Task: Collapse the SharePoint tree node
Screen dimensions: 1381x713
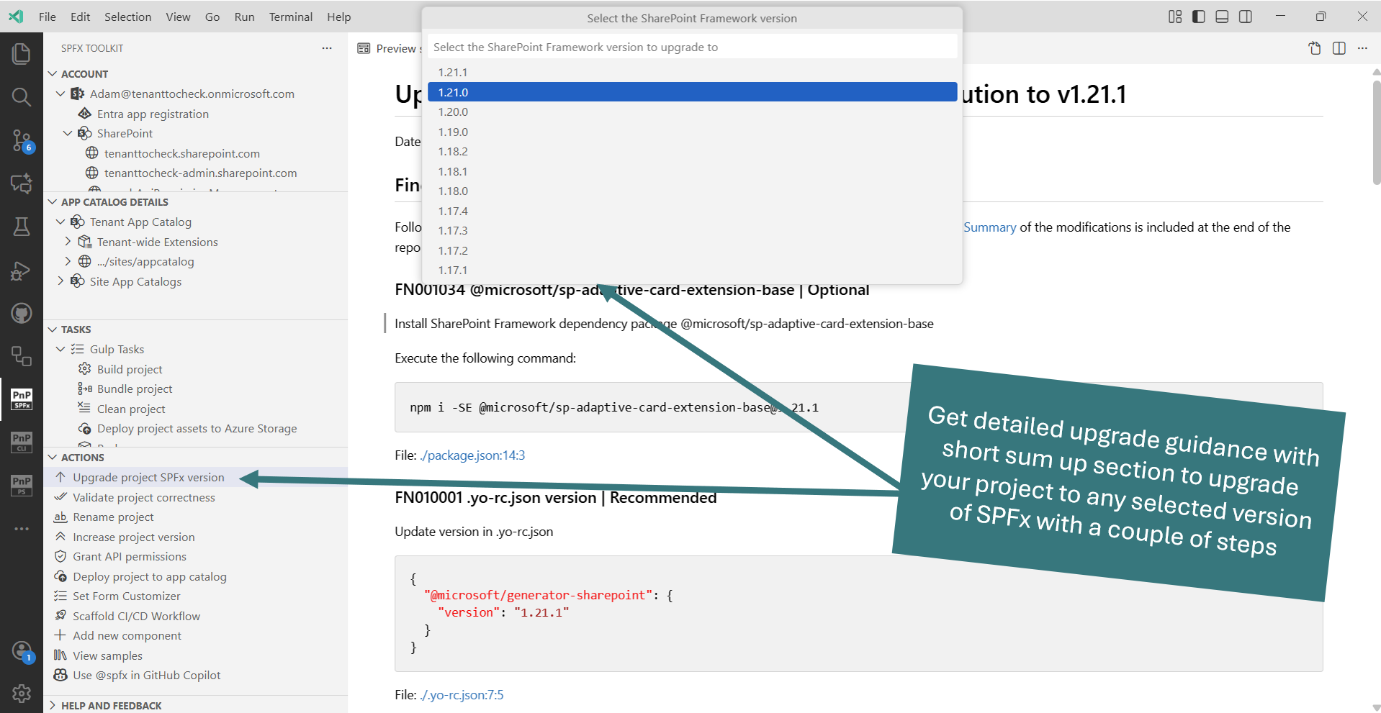Action: click(68, 133)
